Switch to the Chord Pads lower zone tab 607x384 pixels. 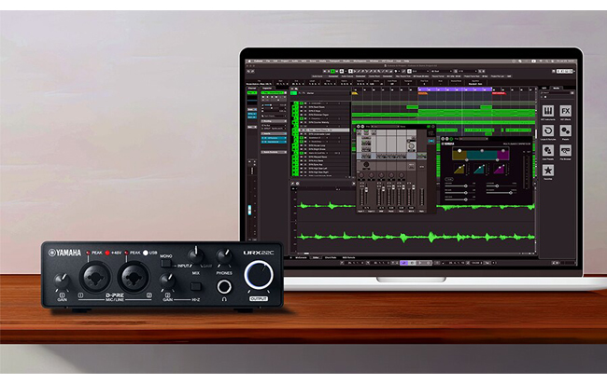[331, 257]
